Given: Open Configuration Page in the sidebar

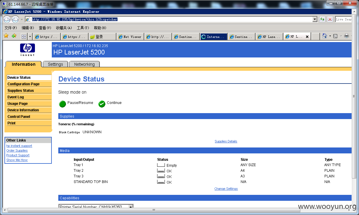Looking at the screenshot, I should point(29,84).
